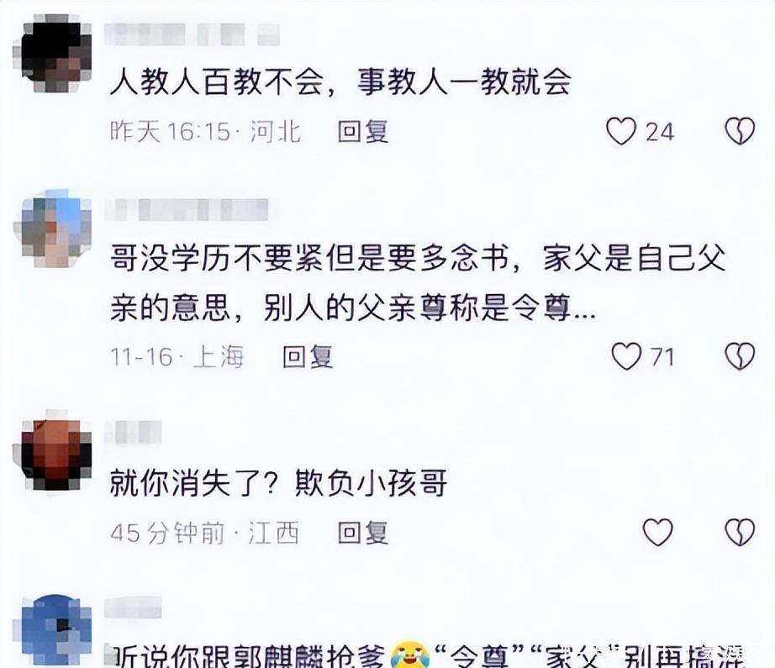This screenshot has height=668, width=775.
Task: Open the third commenter's blurred username
Action: click(x=134, y=432)
